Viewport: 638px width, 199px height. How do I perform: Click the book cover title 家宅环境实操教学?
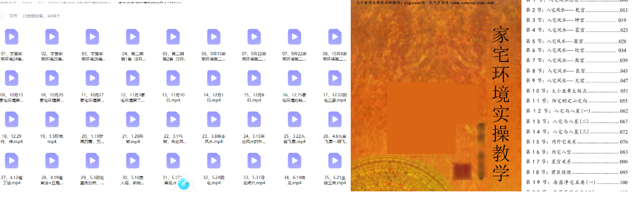500,105
